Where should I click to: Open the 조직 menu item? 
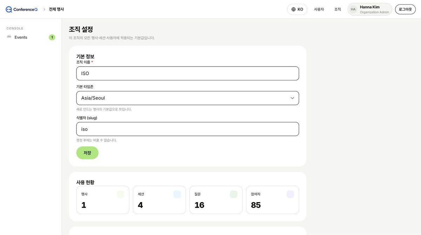[338, 9]
